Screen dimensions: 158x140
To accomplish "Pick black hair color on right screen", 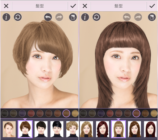I will (x=83, y=114).
